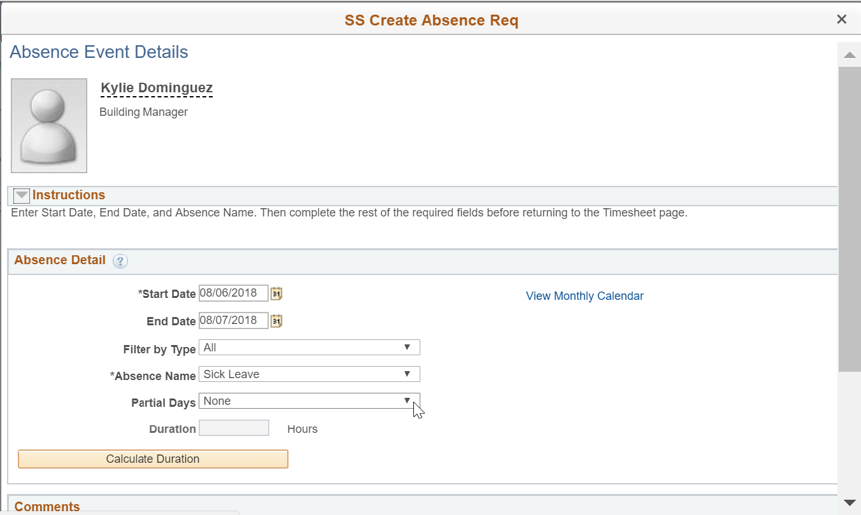The height and width of the screenshot is (515, 861).
Task: Click the vertical scrollbar thumb
Action: [x=849, y=216]
